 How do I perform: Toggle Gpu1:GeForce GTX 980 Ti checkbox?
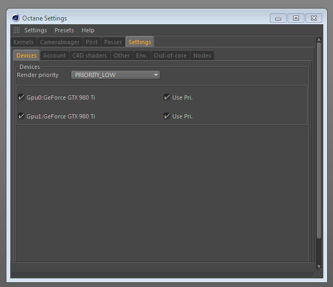[21, 116]
